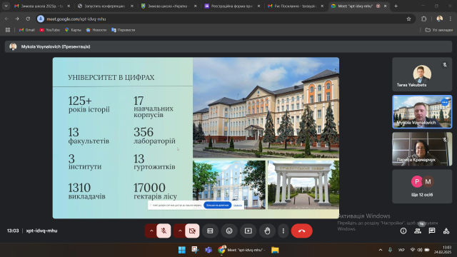Open audio settings chevron beside microphone
Screen dimensions: 457x257
[x=151, y=231]
